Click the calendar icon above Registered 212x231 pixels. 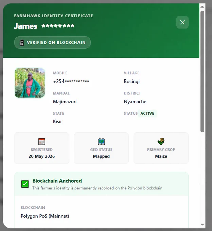[41, 142]
